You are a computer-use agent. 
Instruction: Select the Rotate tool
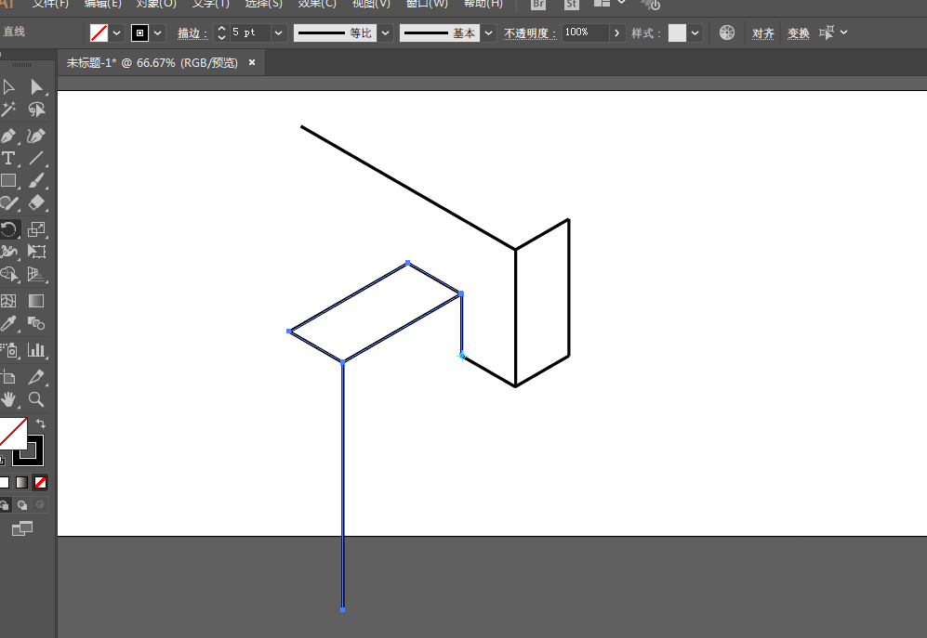pyautogui.click(x=9, y=229)
